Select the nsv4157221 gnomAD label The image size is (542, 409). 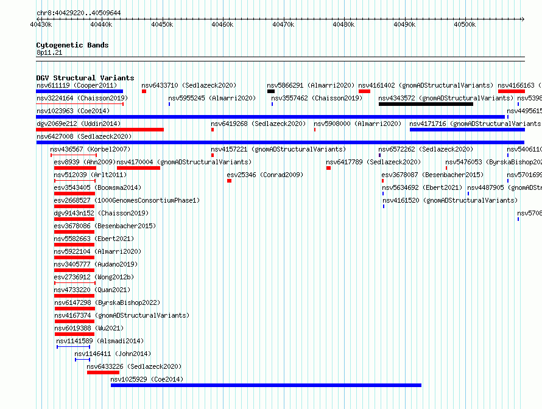click(x=278, y=149)
